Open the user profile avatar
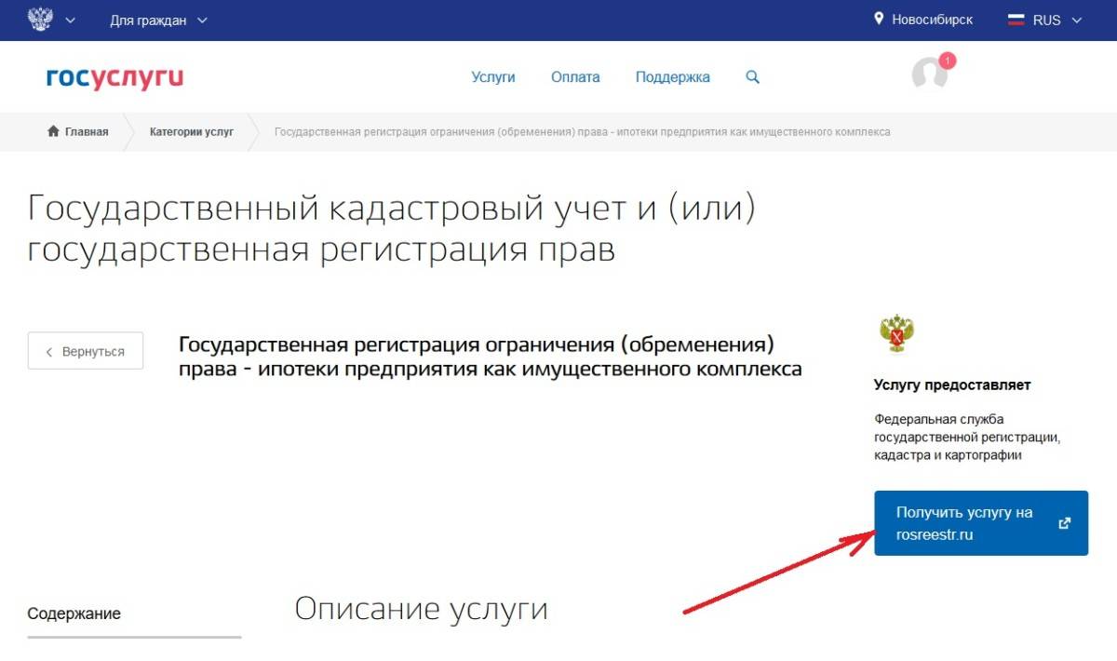1117x661 pixels. coord(929,74)
